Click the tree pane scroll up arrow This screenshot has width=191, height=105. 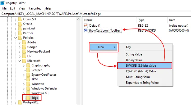(79, 19)
